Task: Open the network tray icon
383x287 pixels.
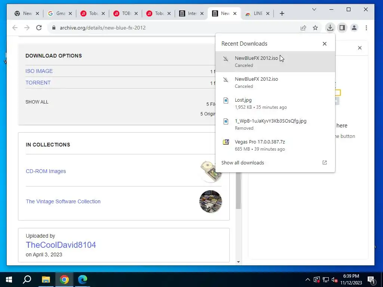Action: pyautogui.click(x=326, y=280)
